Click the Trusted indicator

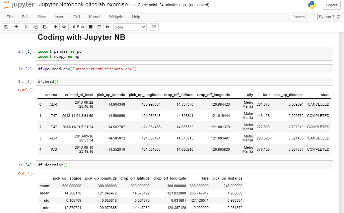click(x=298, y=17)
